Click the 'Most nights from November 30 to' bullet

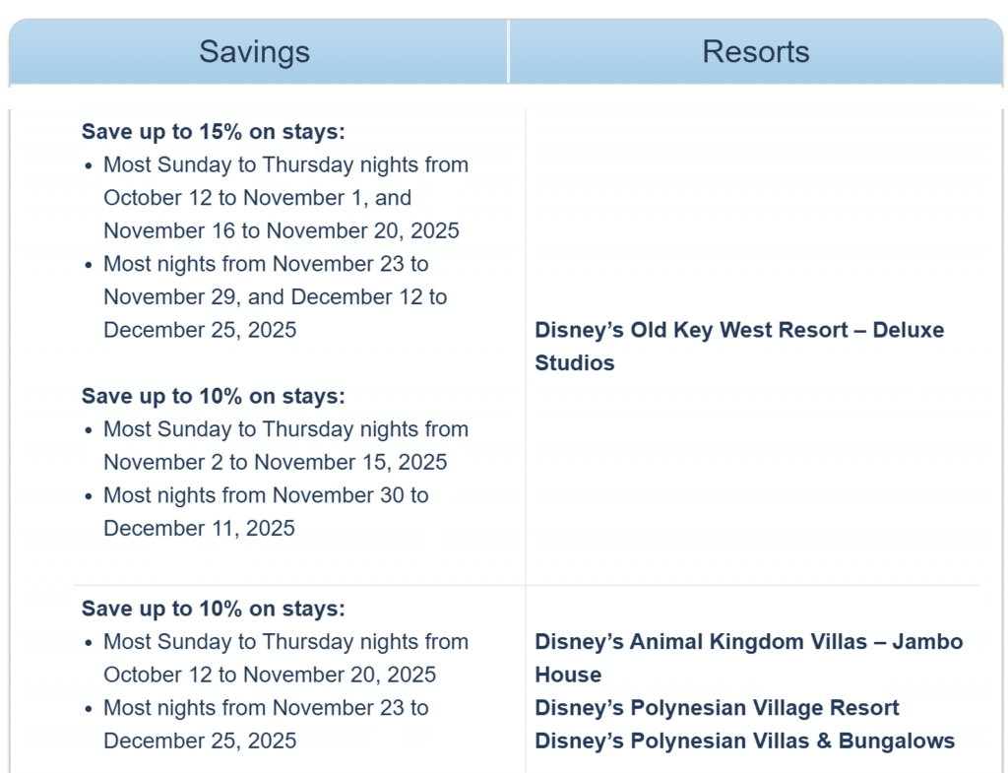pyautogui.click(x=266, y=495)
